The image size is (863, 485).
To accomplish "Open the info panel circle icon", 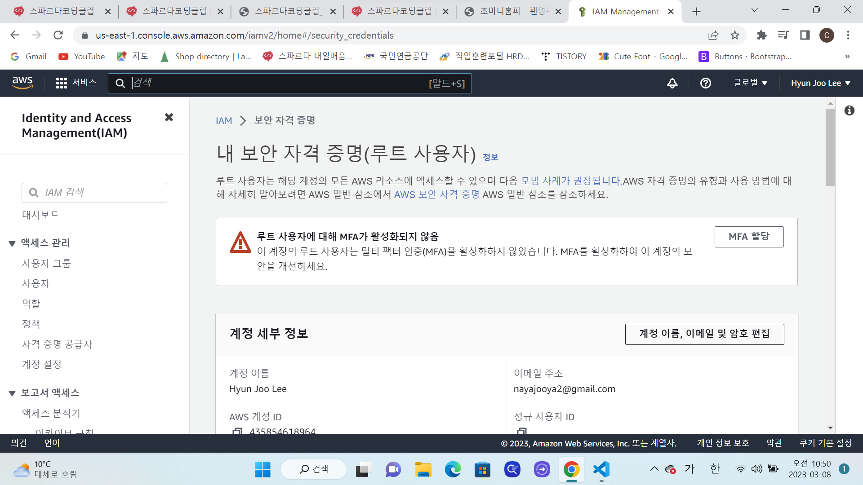I will pos(850,110).
